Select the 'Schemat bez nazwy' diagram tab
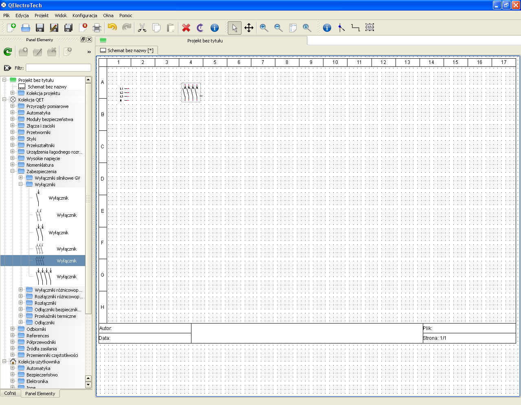Image resolution: width=521 pixels, height=405 pixels. 127,51
